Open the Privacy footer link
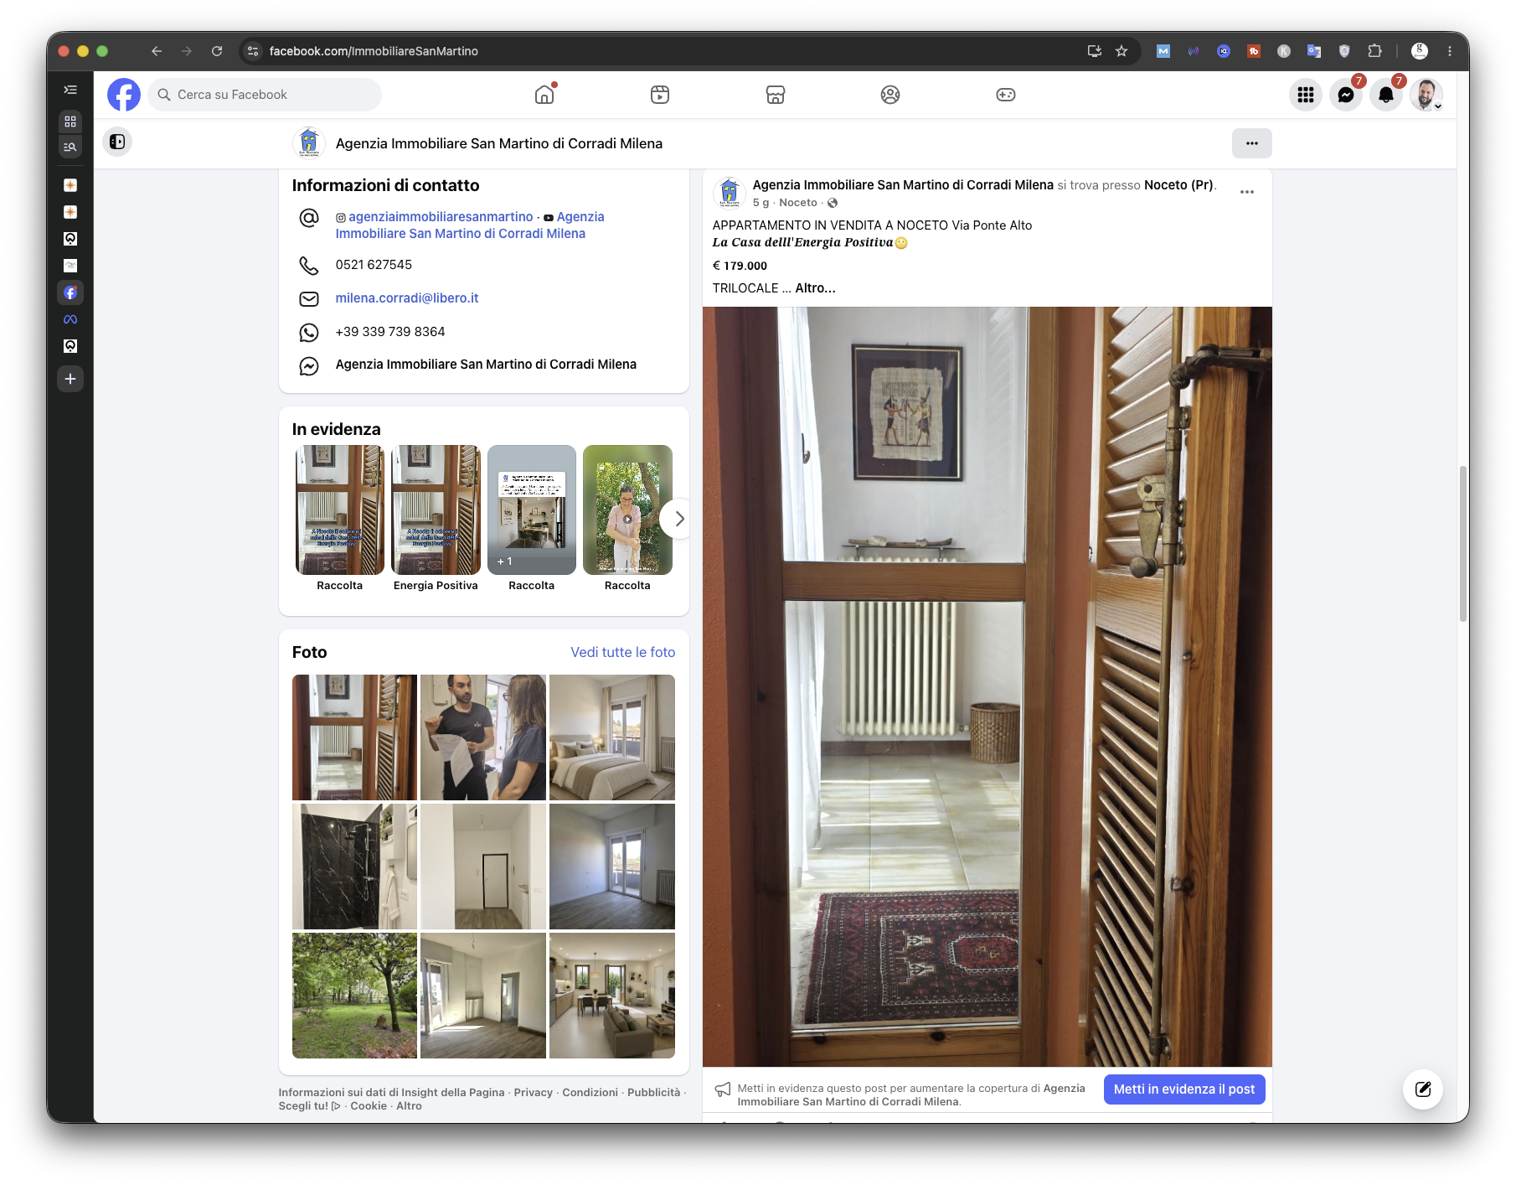The height and width of the screenshot is (1185, 1516). coord(534,1093)
